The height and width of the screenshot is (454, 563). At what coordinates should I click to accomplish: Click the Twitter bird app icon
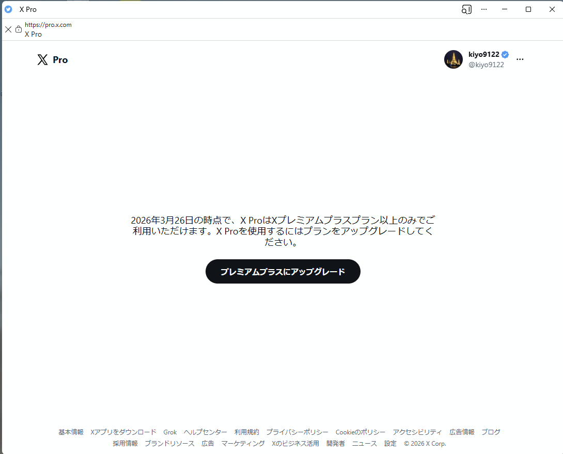click(x=8, y=9)
